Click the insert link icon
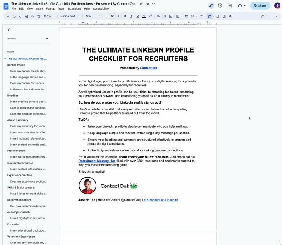Viewport: 282px width, 245px height. 157,16
